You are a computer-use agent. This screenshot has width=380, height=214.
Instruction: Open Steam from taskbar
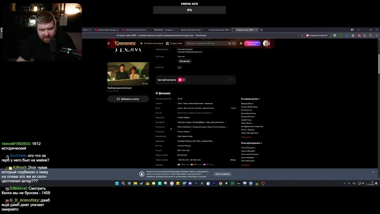point(141,183)
